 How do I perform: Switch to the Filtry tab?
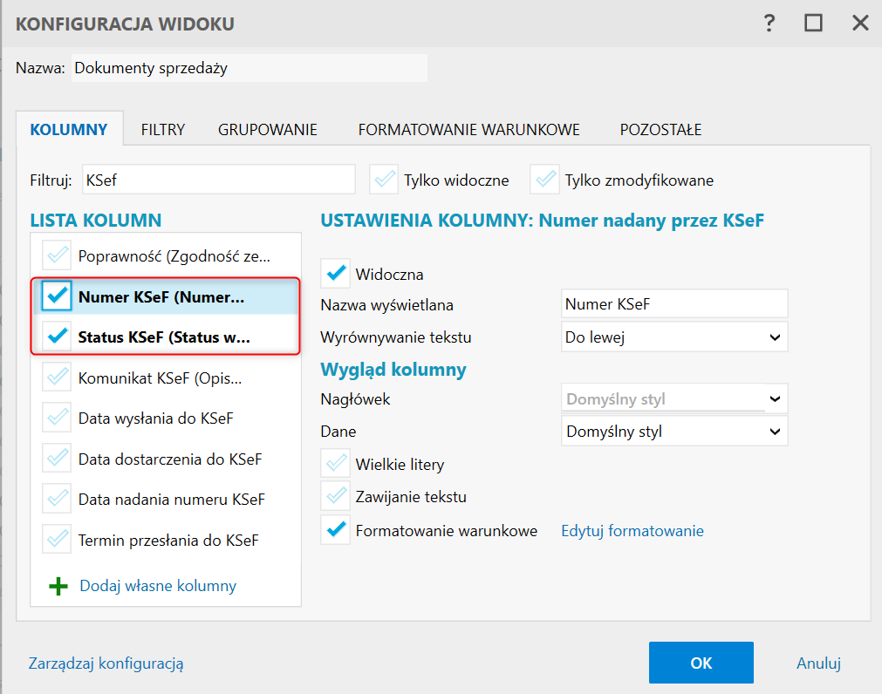[x=163, y=130]
